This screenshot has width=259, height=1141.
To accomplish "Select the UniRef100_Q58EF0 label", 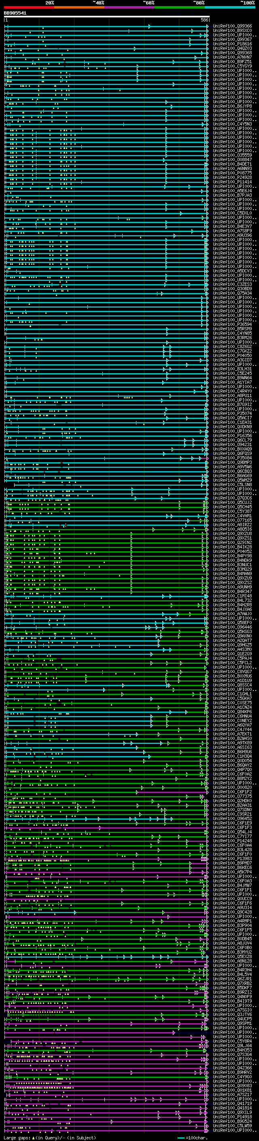I will pyautogui.click(x=232, y=623).
